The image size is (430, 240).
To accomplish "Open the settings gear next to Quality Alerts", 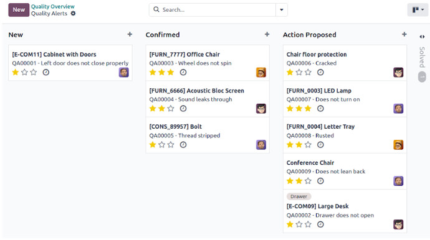I will tap(73, 14).
